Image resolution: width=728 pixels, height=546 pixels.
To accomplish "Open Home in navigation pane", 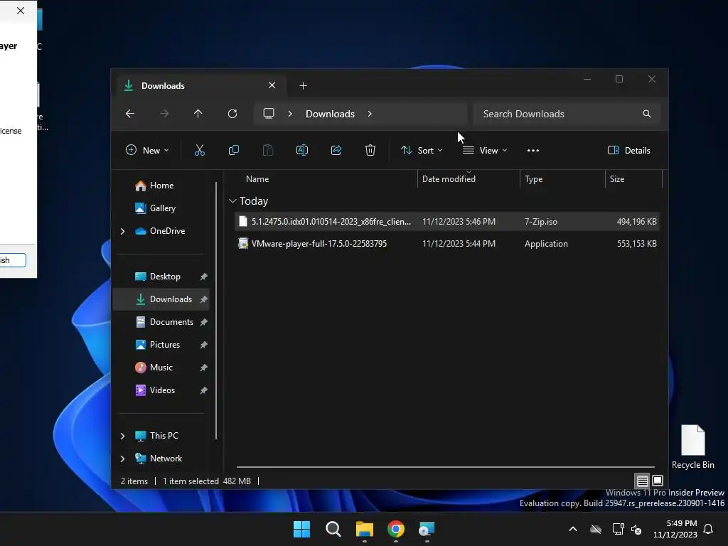I will coord(161,186).
